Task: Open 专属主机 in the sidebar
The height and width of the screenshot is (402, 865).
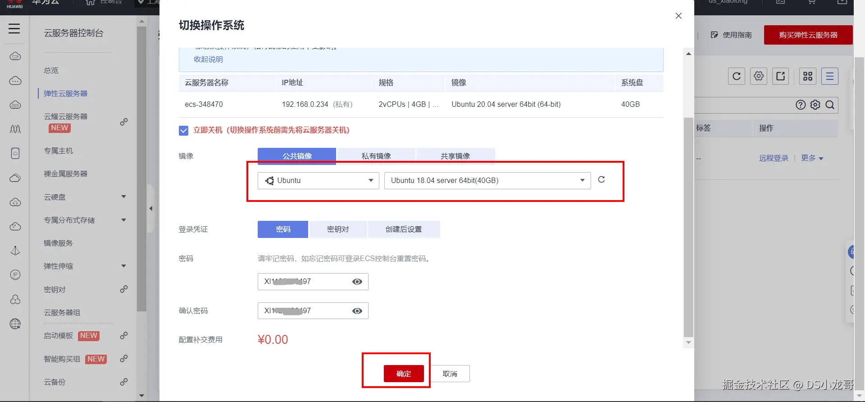Action: (x=58, y=151)
